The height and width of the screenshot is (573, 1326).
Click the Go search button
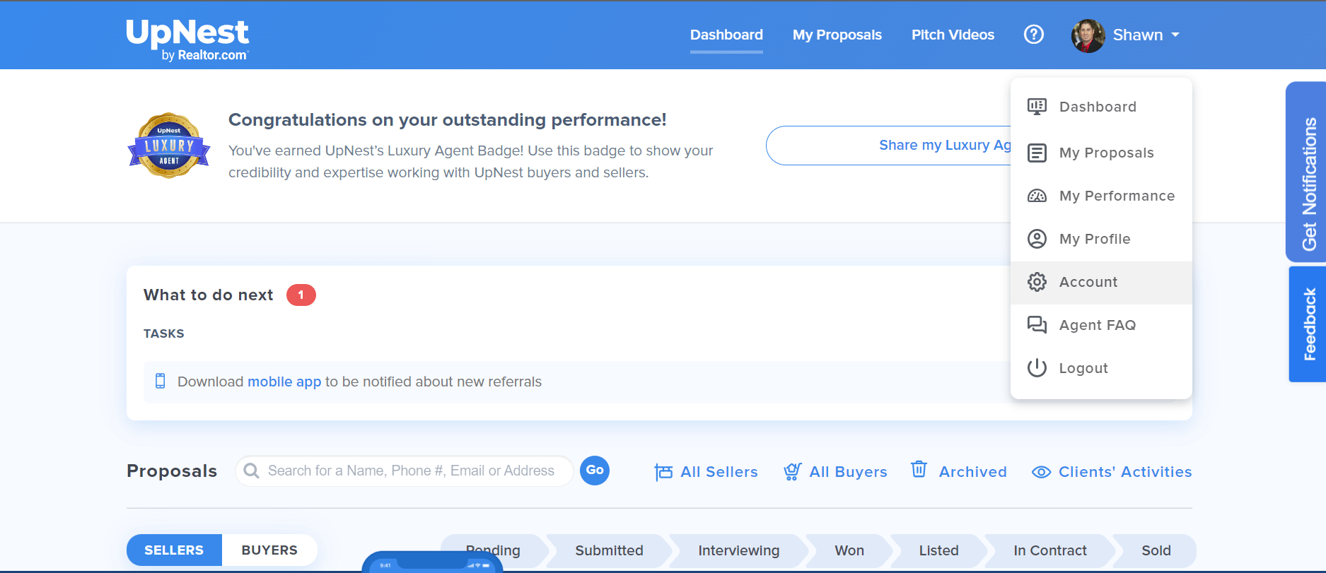tap(595, 471)
